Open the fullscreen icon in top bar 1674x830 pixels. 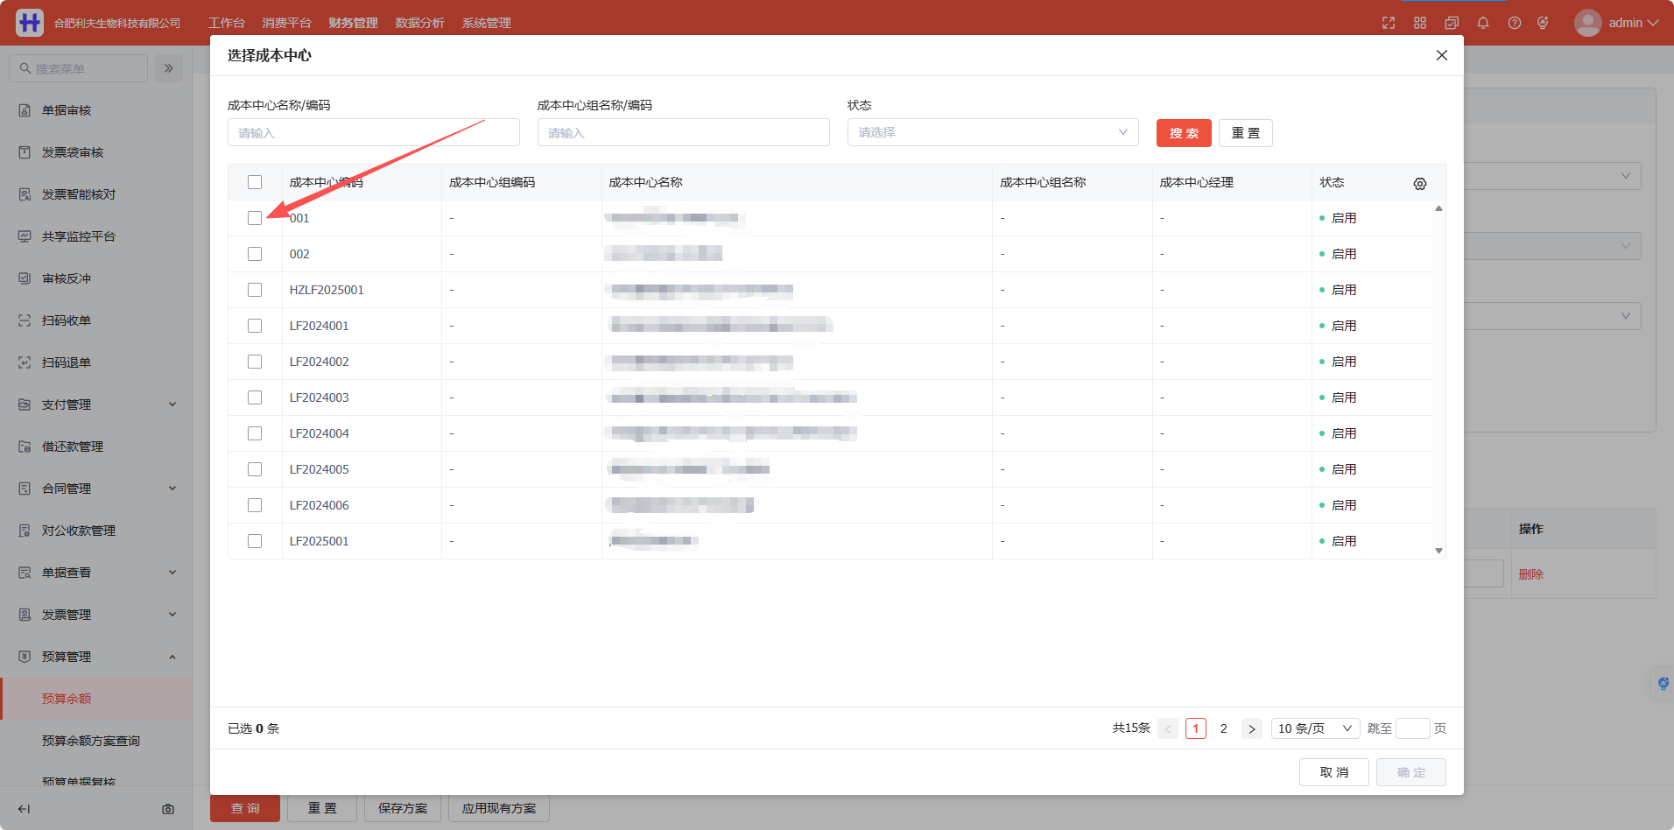tap(1389, 23)
